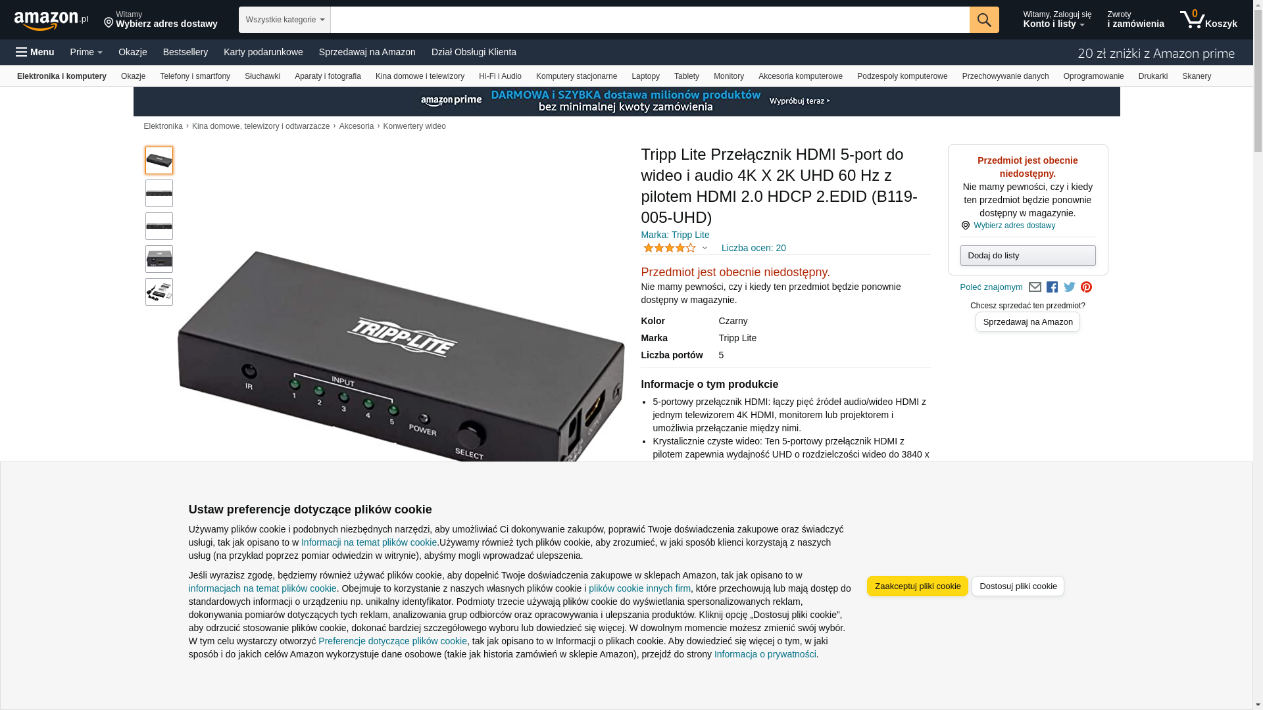Expand star rating breakdown chevron
This screenshot has width=1263, height=710.
click(x=705, y=248)
